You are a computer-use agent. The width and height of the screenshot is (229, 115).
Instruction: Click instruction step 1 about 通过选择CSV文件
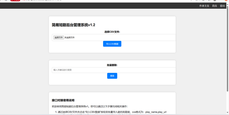point(112,112)
